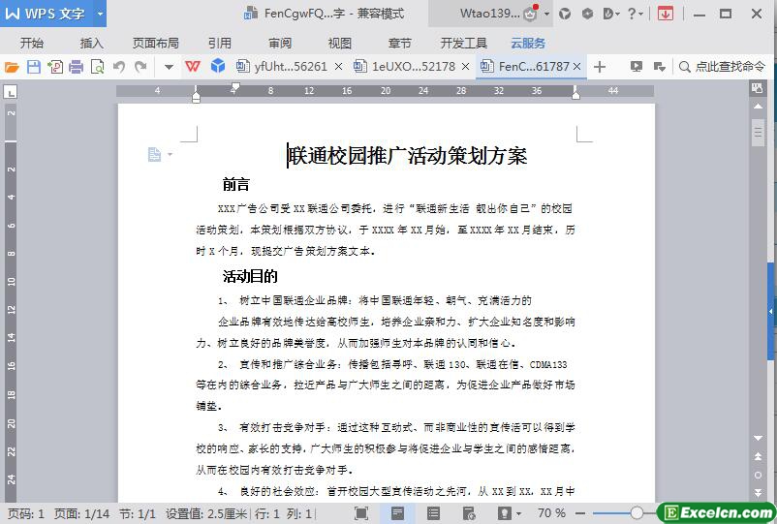Click the user avatar crown icon
777x524 pixels.
[x=531, y=14]
